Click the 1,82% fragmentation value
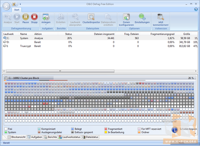 pos(171,38)
